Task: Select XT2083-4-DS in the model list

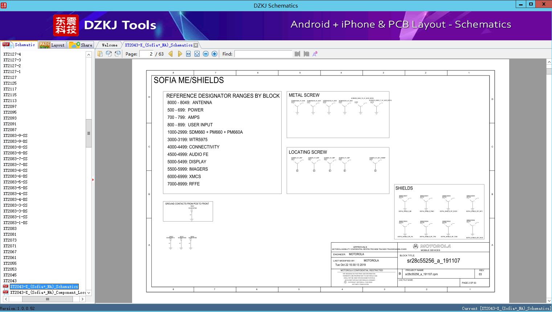Action: pos(15,199)
